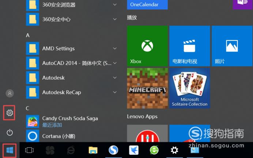Click the Candy Crush Soda Saga icon

click(33, 122)
